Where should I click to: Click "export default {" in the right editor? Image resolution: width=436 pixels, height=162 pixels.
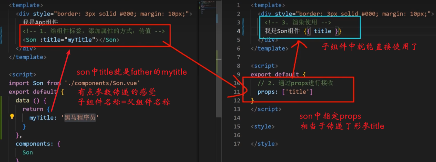point(278,74)
